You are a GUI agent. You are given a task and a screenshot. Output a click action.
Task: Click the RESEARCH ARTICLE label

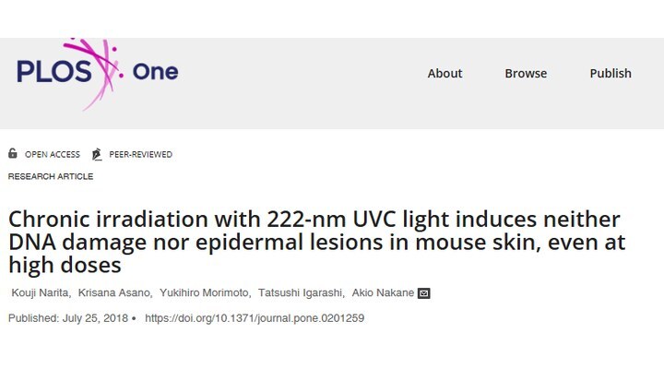click(51, 176)
